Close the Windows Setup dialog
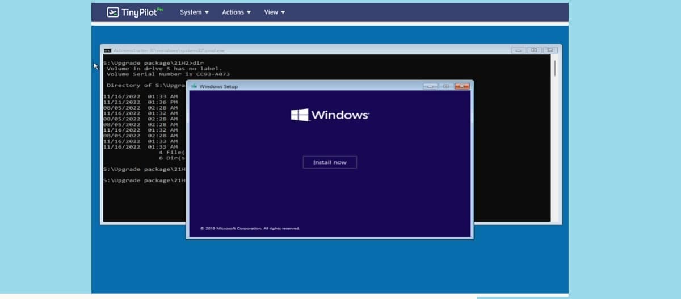The width and height of the screenshot is (681, 299). pos(462,86)
